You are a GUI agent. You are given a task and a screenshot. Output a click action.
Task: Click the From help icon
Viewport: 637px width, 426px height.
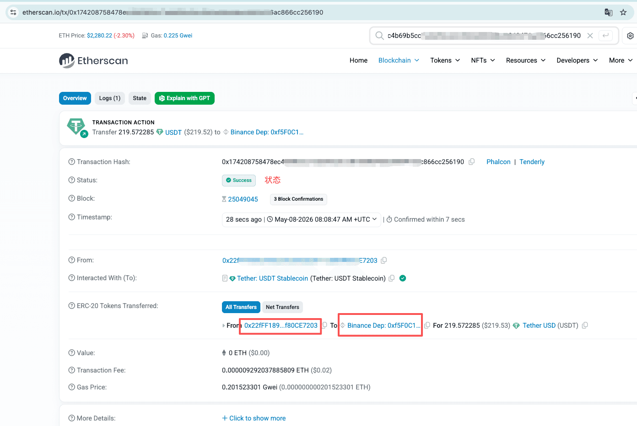pyautogui.click(x=72, y=260)
